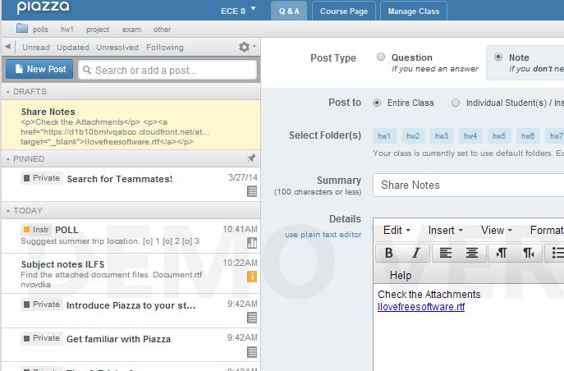Open project folder in top bar

pyautogui.click(x=98, y=30)
